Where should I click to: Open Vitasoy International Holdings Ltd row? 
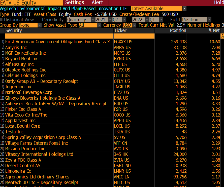click(39, 154)
